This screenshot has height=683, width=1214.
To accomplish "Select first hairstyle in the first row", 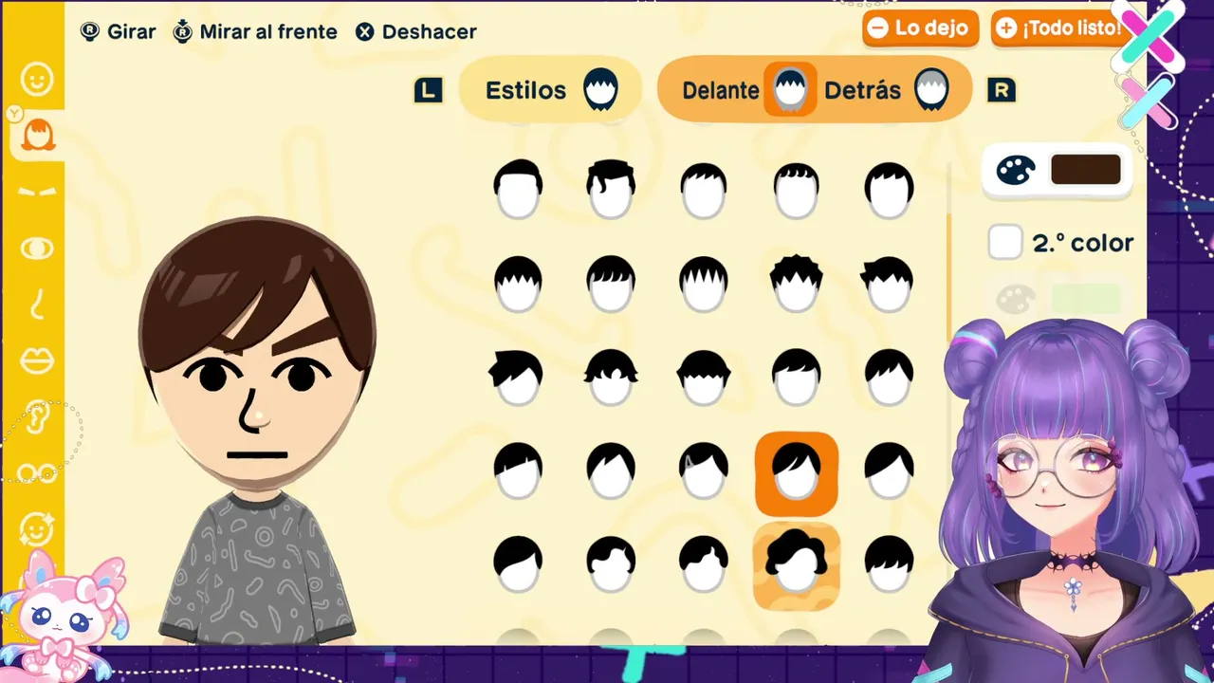I will 518,190.
